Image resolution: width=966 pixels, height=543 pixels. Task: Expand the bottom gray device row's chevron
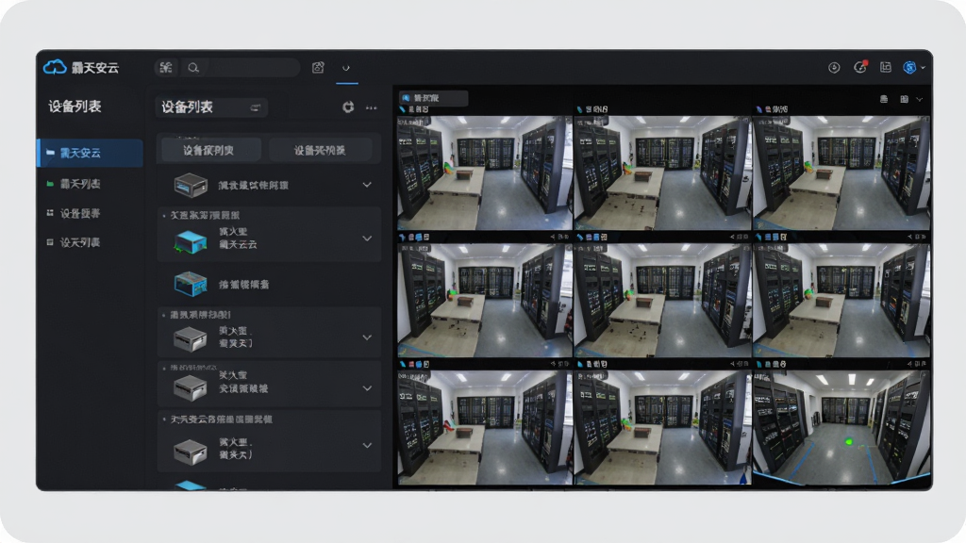(x=367, y=445)
